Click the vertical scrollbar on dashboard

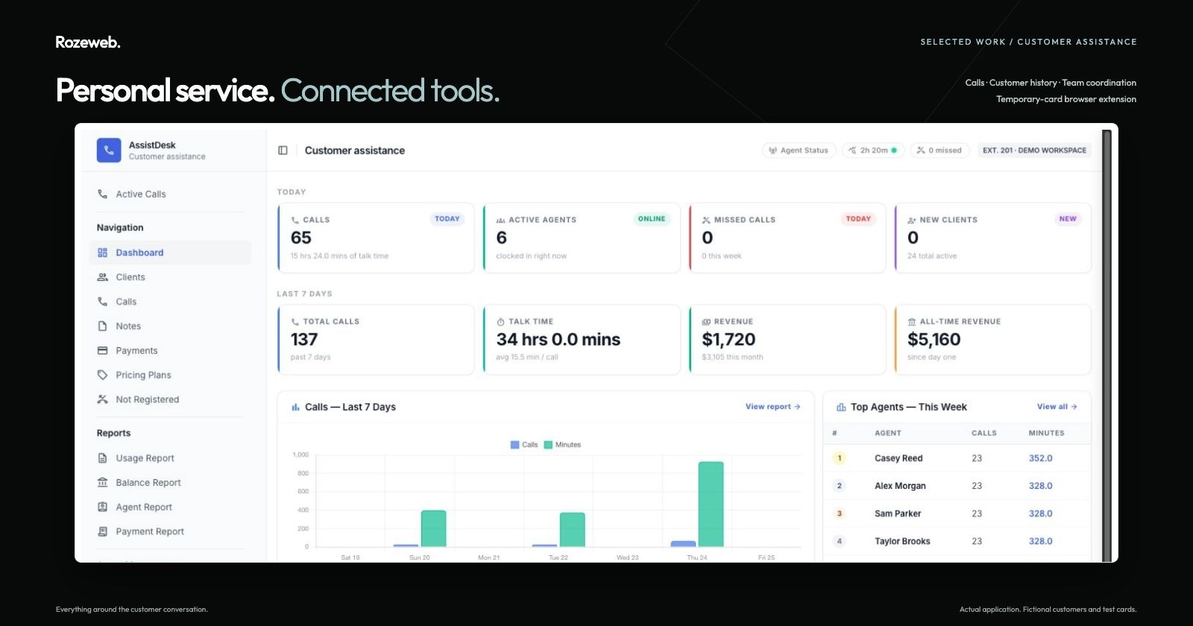point(1107,346)
